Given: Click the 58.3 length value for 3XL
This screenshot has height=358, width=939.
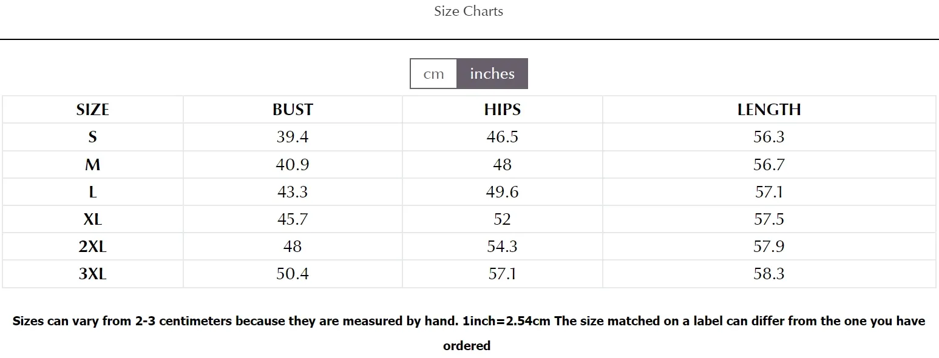Looking at the screenshot, I should pyautogui.click(x=769, y=274).
